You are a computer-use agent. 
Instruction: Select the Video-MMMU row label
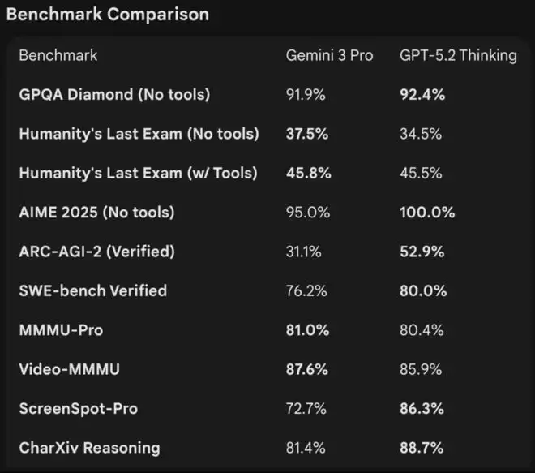tap(69, 369)
